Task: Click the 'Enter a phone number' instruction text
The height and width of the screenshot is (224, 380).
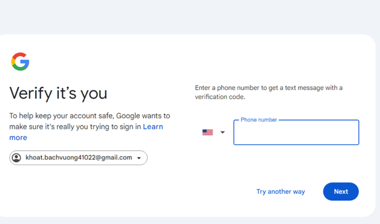Action: 269,88
